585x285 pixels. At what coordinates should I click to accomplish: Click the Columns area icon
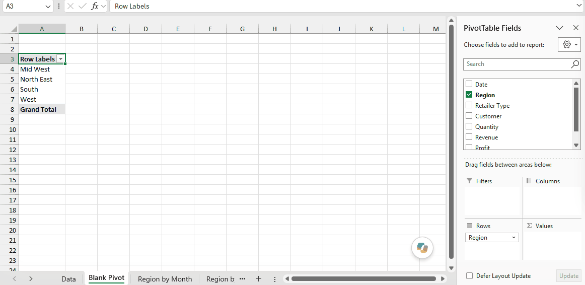529,181
